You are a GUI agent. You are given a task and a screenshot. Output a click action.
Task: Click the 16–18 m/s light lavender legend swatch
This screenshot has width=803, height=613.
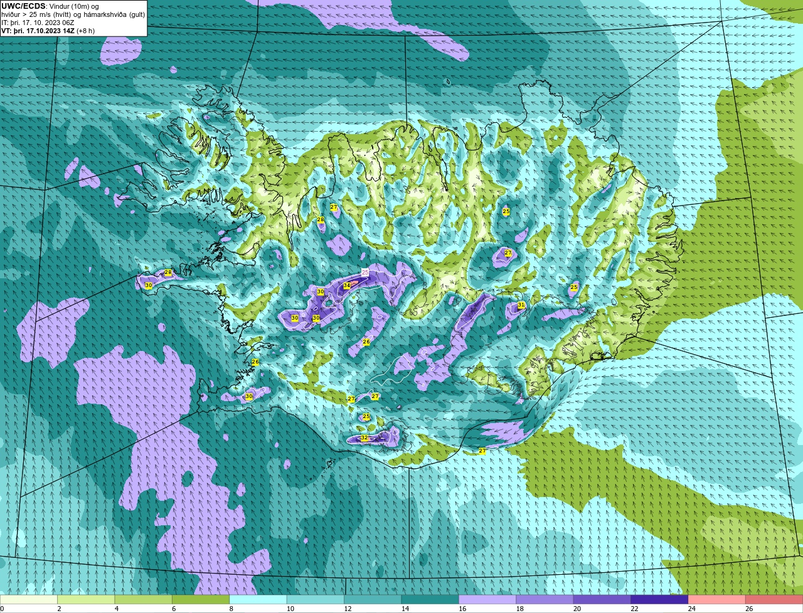487,599
